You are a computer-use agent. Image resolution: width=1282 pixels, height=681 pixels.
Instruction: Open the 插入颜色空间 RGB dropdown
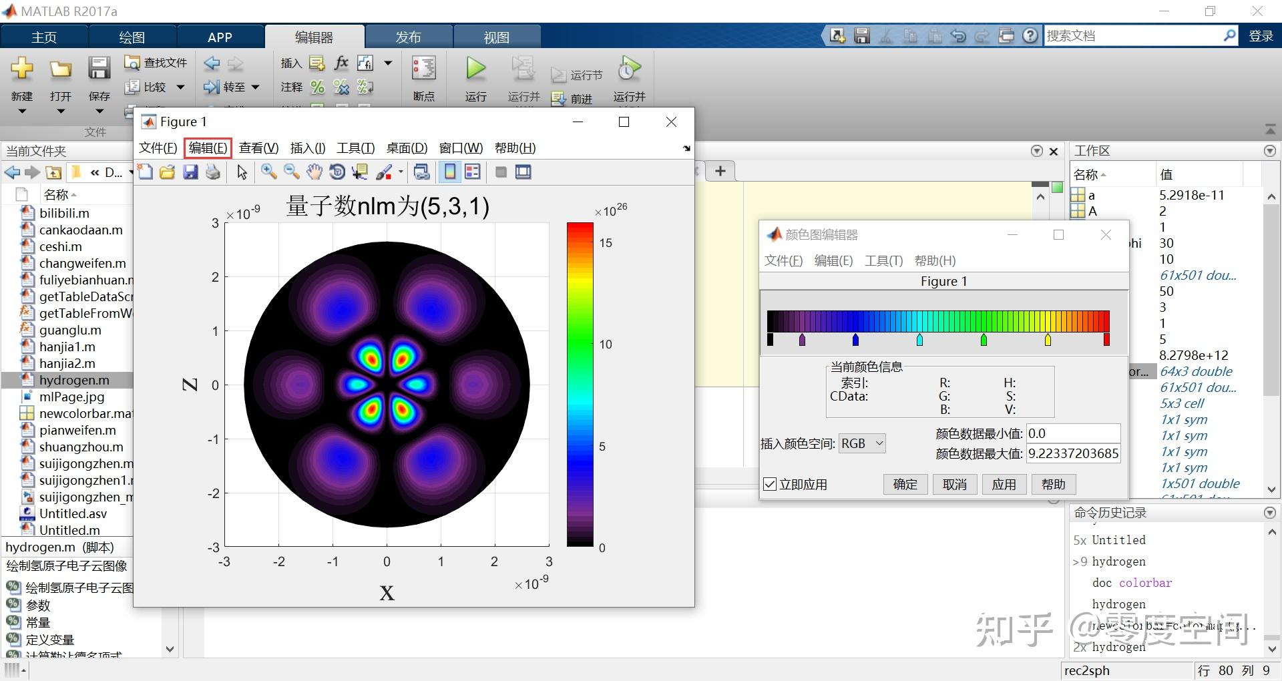(862, 443)
